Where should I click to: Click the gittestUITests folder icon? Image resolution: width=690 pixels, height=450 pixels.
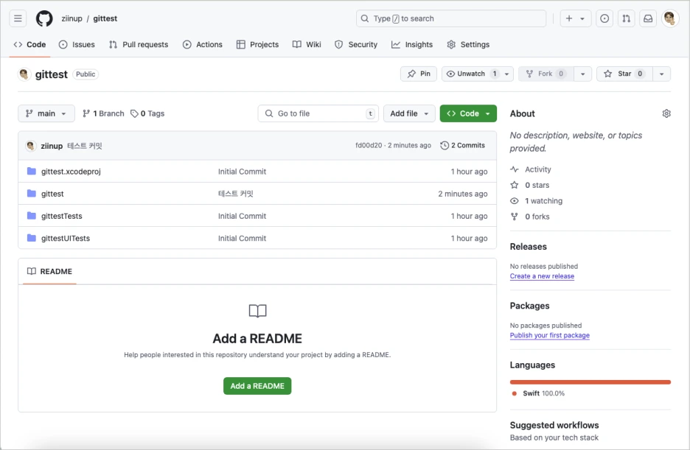pos(31,238)
